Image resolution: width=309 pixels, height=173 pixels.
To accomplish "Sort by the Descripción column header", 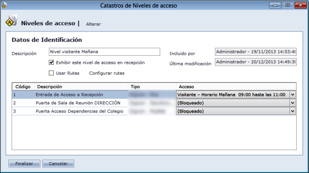I will [81, 87].
